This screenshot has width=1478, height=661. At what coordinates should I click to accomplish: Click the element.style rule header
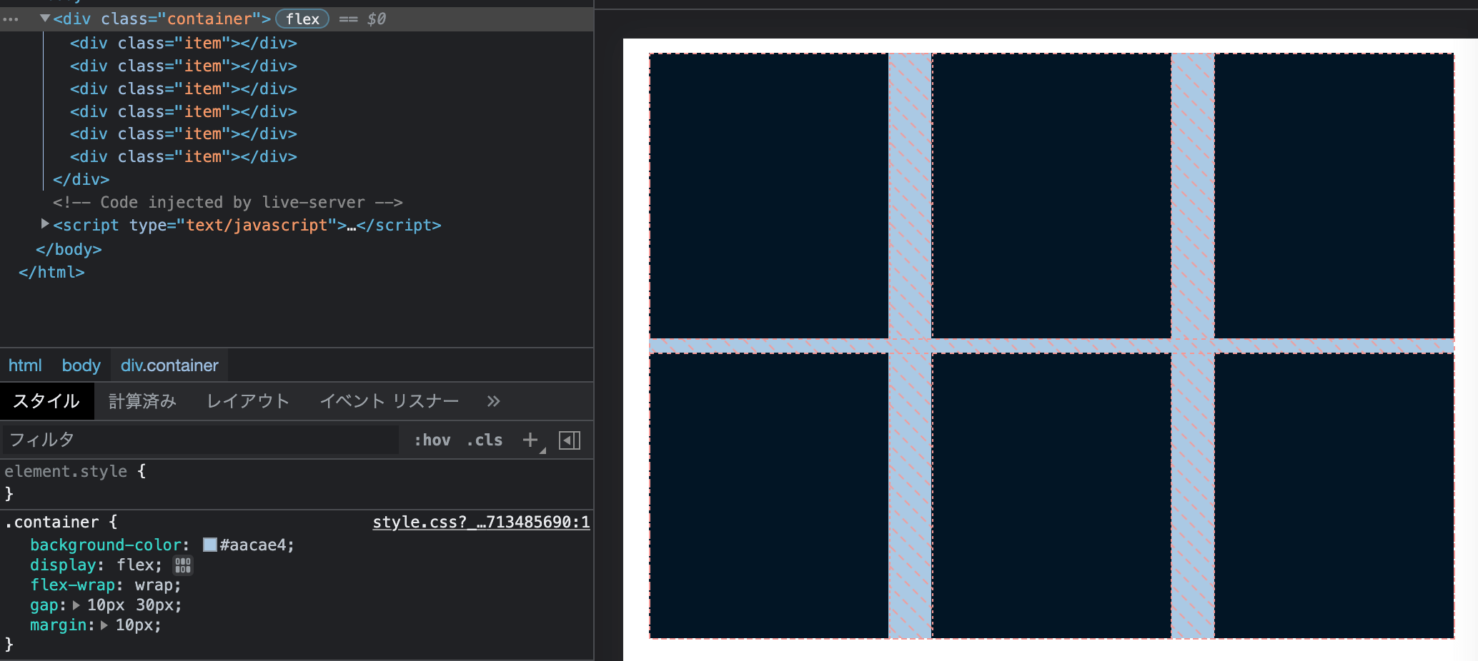pyautogui.click(x=66, y=471)
